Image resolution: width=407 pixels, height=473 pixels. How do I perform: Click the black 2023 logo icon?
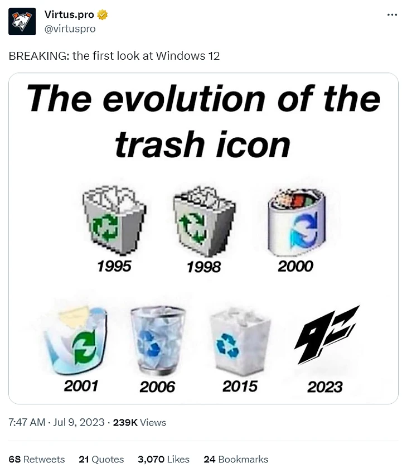[x=326, y=335]
